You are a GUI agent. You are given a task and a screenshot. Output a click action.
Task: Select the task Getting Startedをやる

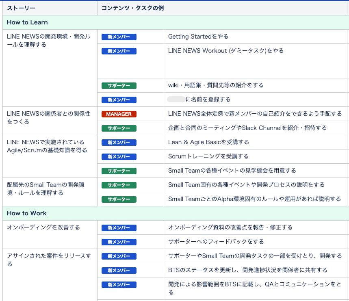pyautogui.click(x=198, y=37)
